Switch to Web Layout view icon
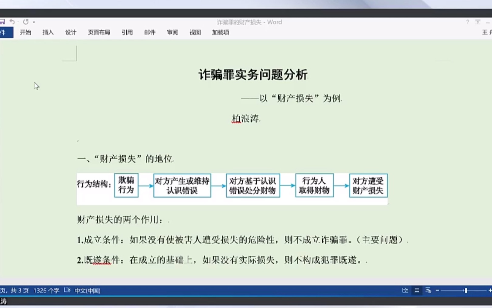The width and height of the screenshot is (492, 308). [x=428, y=290]
